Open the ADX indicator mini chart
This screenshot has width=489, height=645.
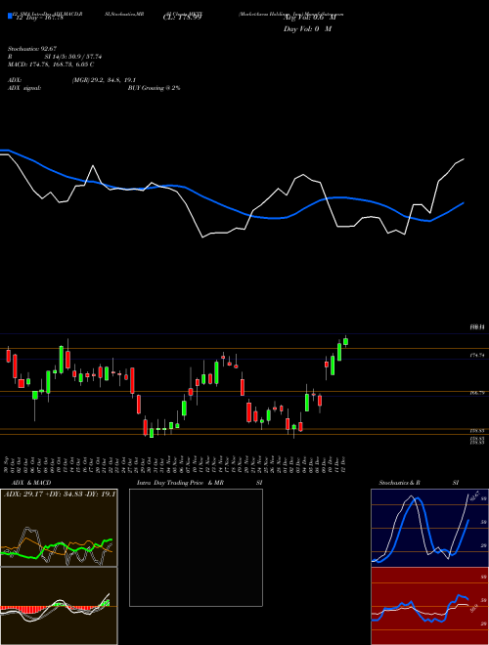(x=59, y=528)
